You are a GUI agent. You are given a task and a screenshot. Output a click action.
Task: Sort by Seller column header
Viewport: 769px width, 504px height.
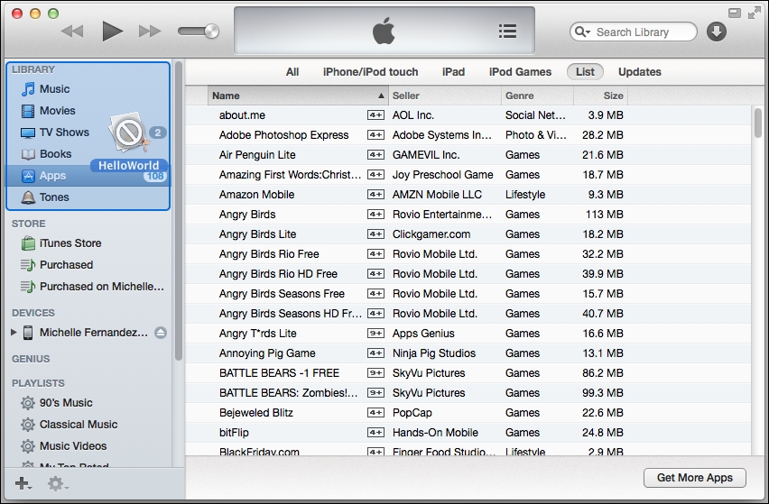(x=445, y=96)
